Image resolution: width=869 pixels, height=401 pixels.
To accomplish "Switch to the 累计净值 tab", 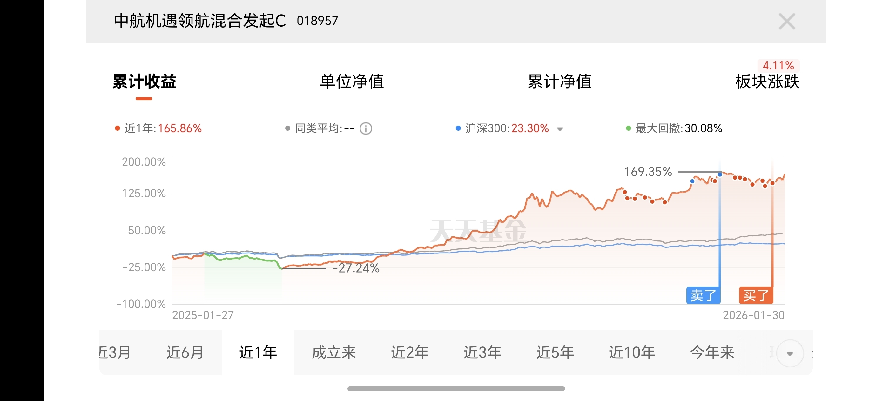I will [x=560, y=82].
